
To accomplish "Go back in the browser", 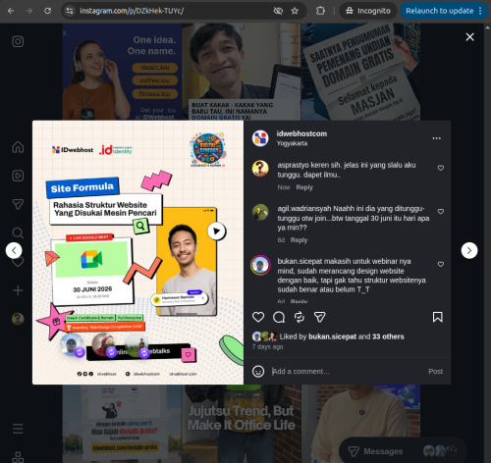I will tap(11, 11).
